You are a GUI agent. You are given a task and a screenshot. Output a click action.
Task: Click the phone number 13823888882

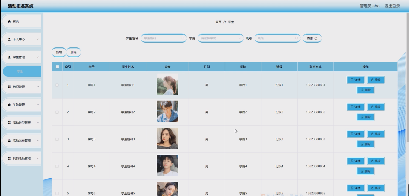[x=315, y=112]
